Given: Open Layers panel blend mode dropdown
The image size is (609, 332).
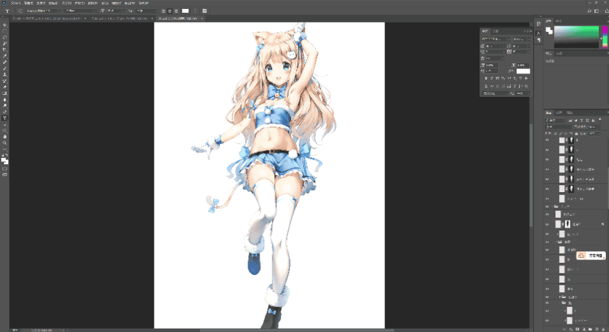Looking at the screenshot, I should (x=558, y=127).
